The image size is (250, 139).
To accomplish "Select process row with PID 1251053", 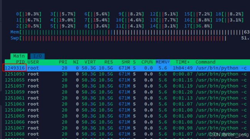I will 127,74.
